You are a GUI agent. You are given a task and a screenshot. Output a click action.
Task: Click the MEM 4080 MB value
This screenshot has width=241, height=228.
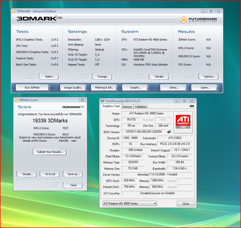tap(139, 60)
